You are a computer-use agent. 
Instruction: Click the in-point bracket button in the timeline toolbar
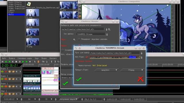coord(51,62)
